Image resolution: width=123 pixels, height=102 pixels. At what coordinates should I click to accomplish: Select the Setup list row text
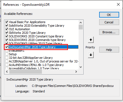click(13, 54)
